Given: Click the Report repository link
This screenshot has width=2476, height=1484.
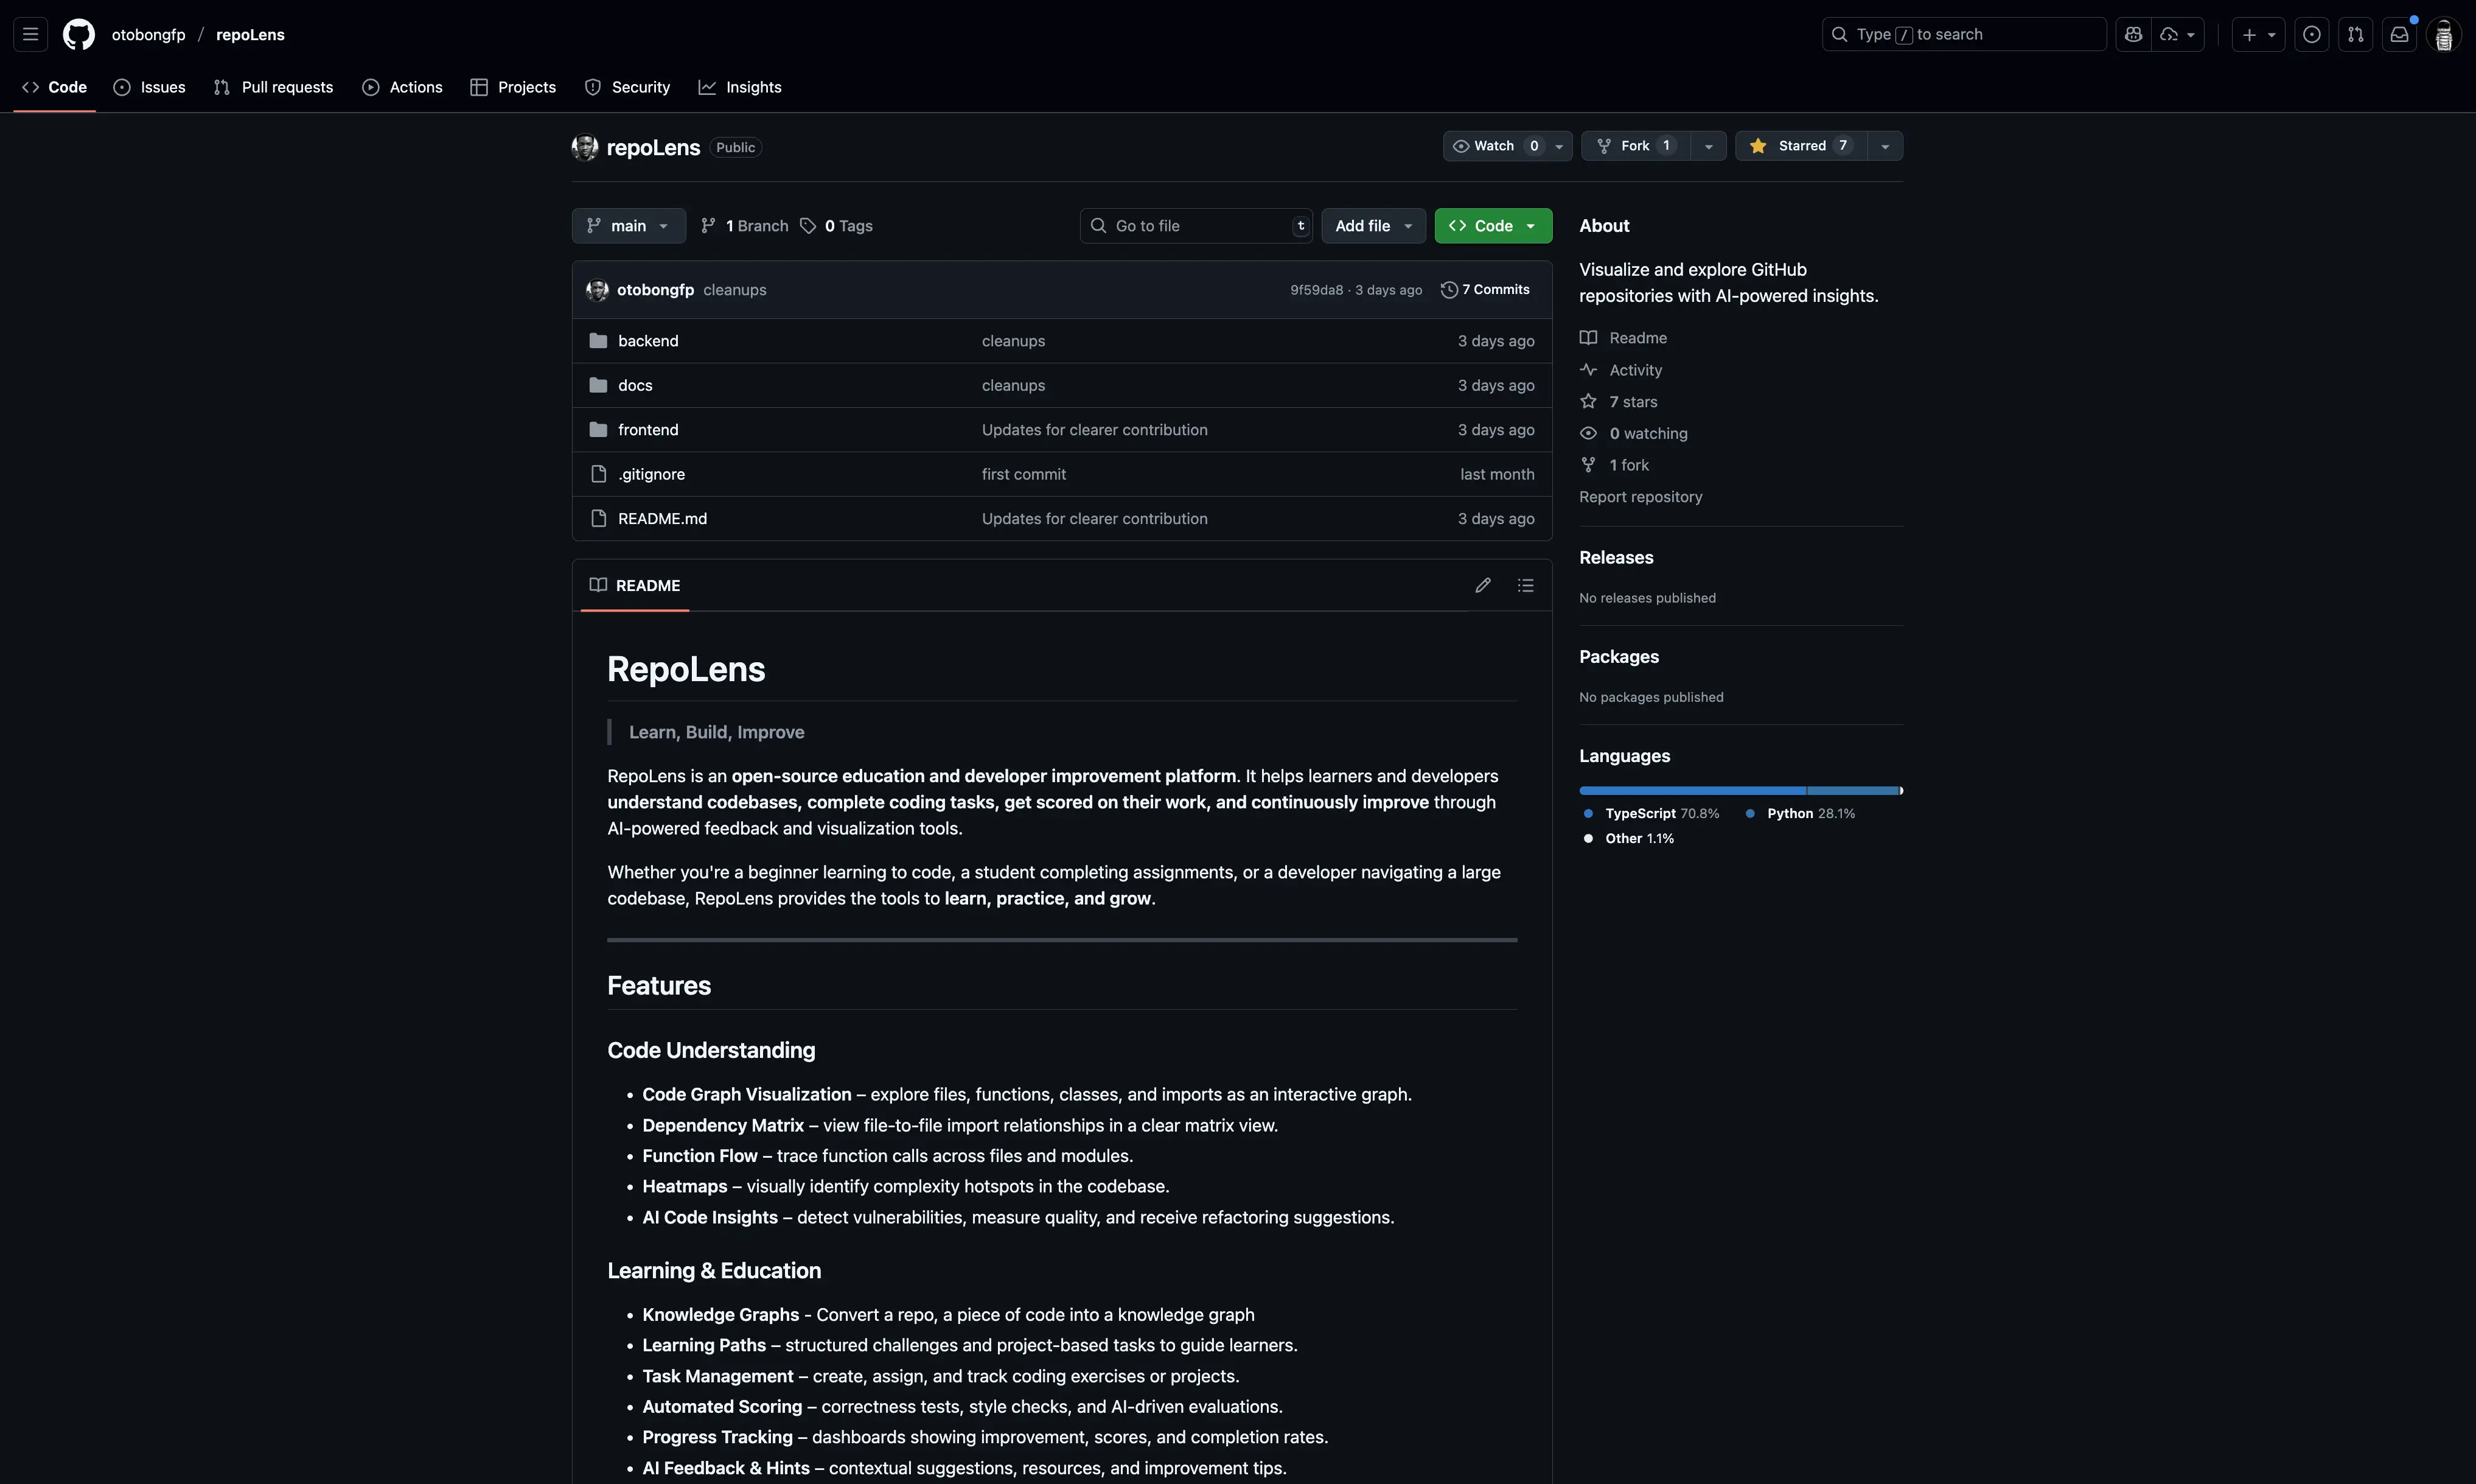Looking at the screenshot, I should click(x=1639, y=496).
